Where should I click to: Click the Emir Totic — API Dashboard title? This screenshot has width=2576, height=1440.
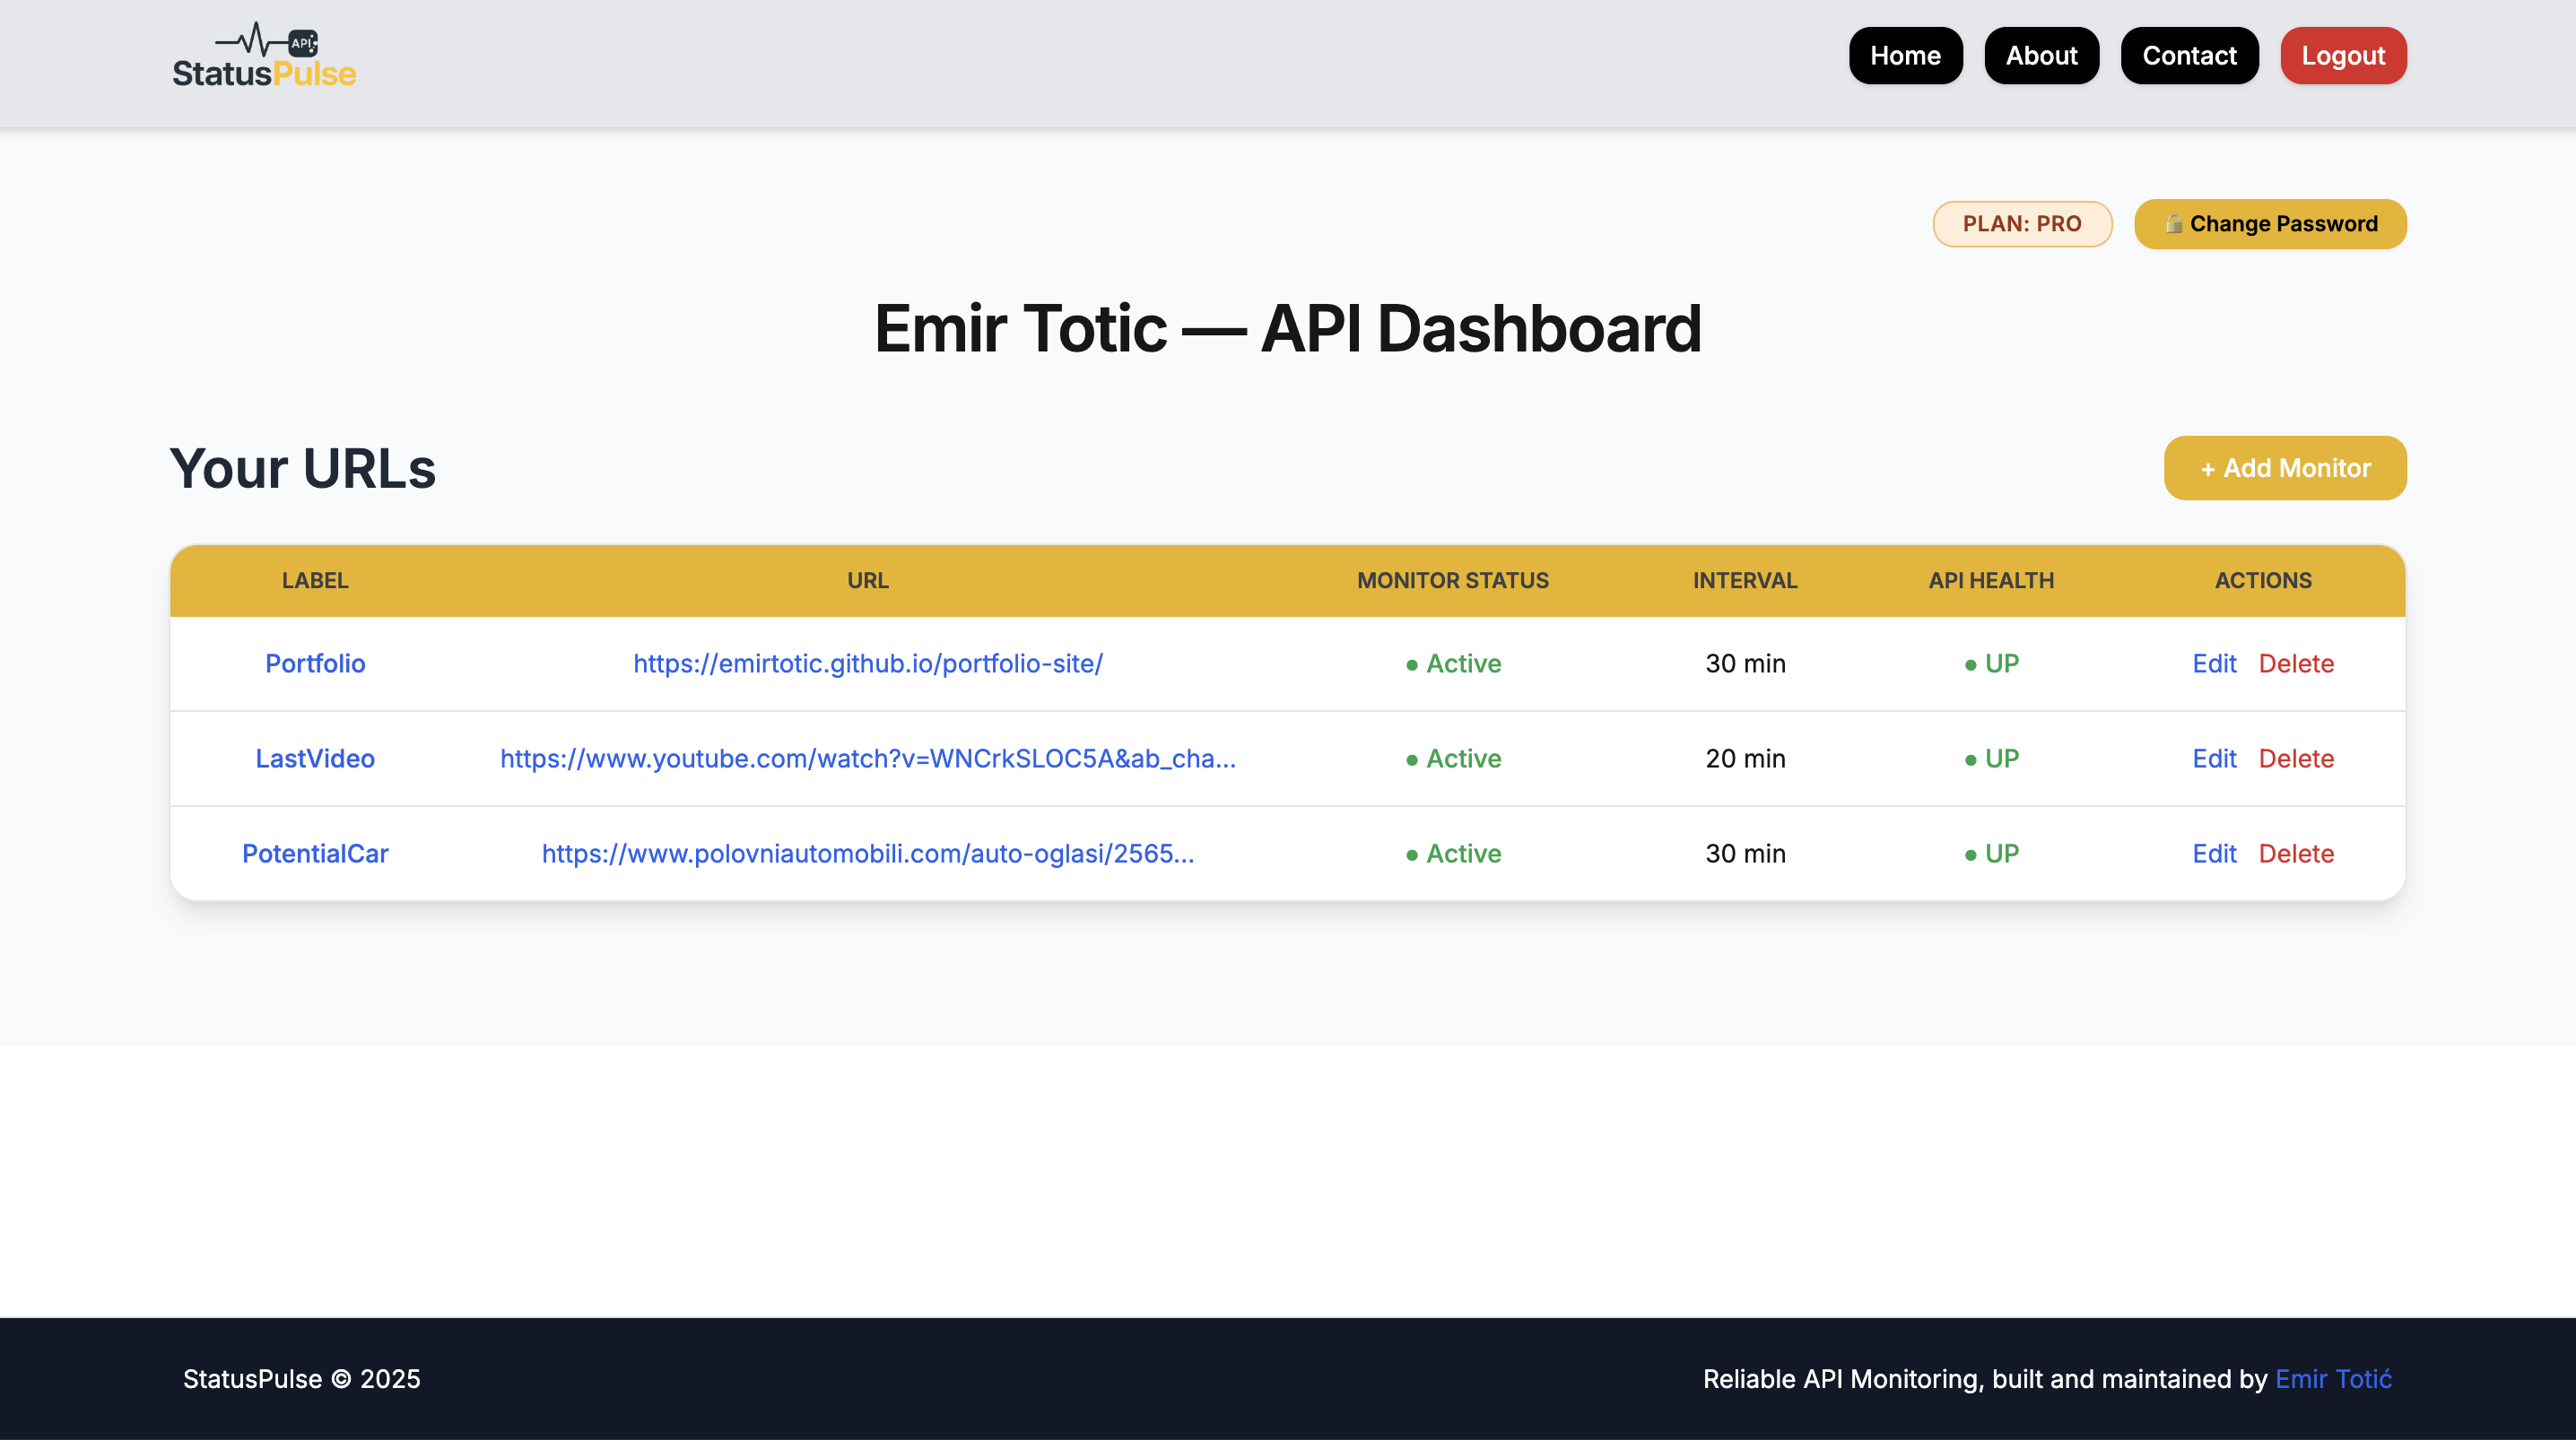point(1288,329)
